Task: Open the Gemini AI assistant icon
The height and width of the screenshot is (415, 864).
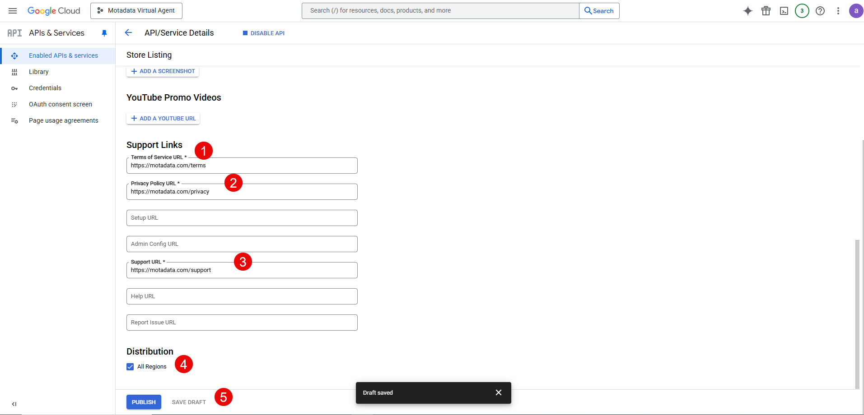Action: pyautogui.click(x=747, y=10)
